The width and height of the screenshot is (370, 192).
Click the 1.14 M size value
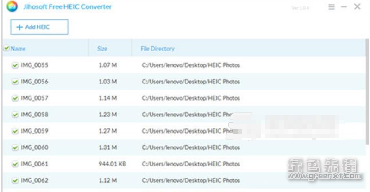107,98
